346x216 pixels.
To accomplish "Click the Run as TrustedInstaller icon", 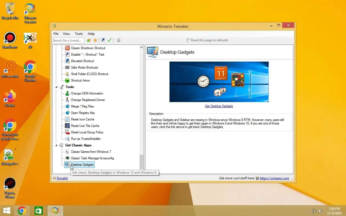I will (67, 139).
